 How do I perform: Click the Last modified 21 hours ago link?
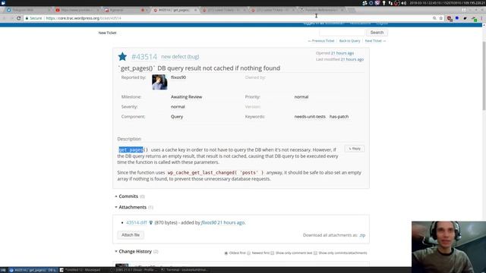(x=352, y=59)
